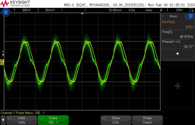Open the Units Volts softkey
Image resolution: width=195 pixels, height=125 pixels.
pos(22,120)
